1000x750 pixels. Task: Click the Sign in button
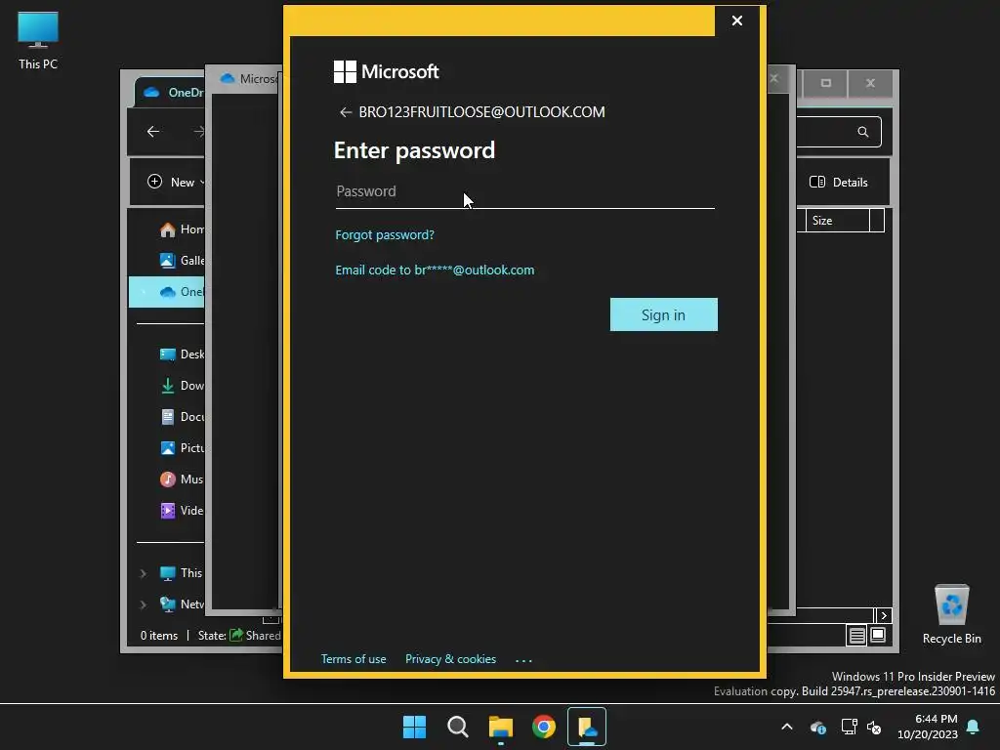663,314
